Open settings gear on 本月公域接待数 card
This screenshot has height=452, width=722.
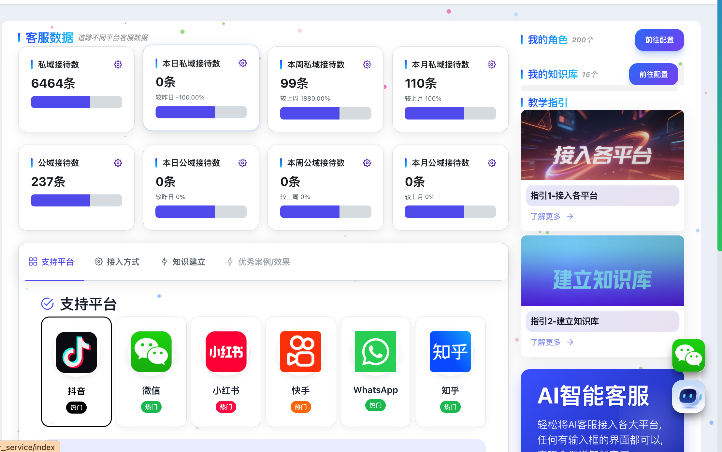[492, 163]
